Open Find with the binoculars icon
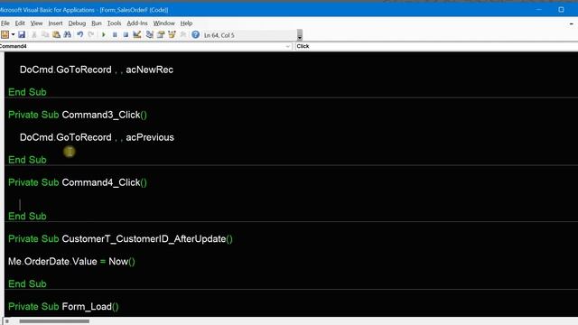The width and height of the screenshot is (578, 325). (x=67, y=34)
